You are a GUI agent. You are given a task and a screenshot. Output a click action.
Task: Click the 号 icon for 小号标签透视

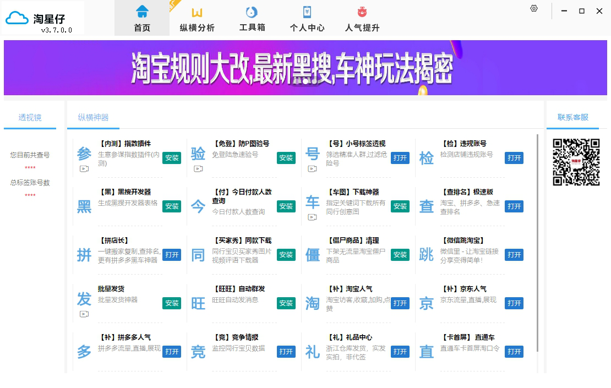point(313,154)
